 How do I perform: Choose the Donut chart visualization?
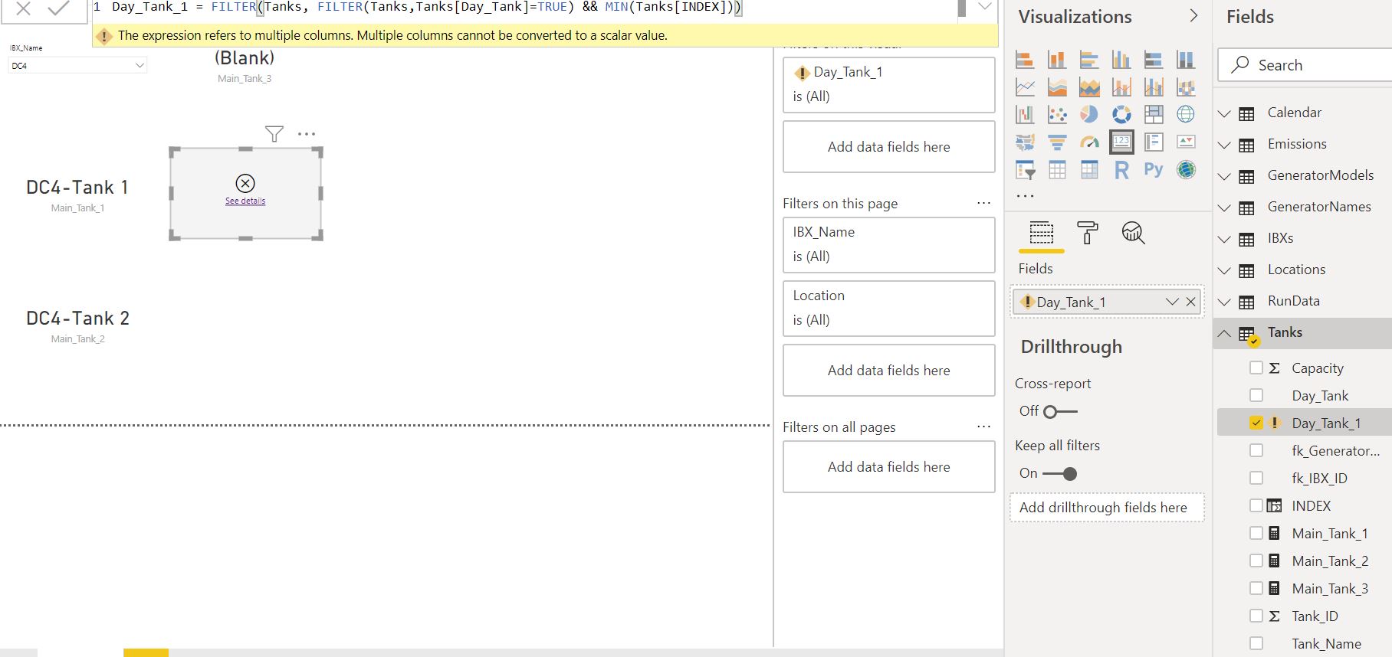click(1121, 115)
